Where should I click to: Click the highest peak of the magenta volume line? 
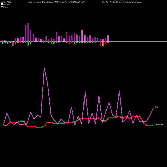(x=44, y=68)
